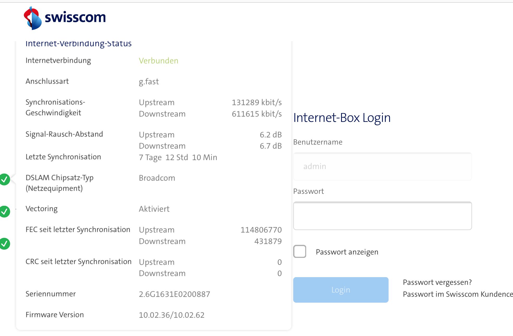Select FEC upstream count 114806770
This screenshot has width=513, height=336.
(261, 230)
